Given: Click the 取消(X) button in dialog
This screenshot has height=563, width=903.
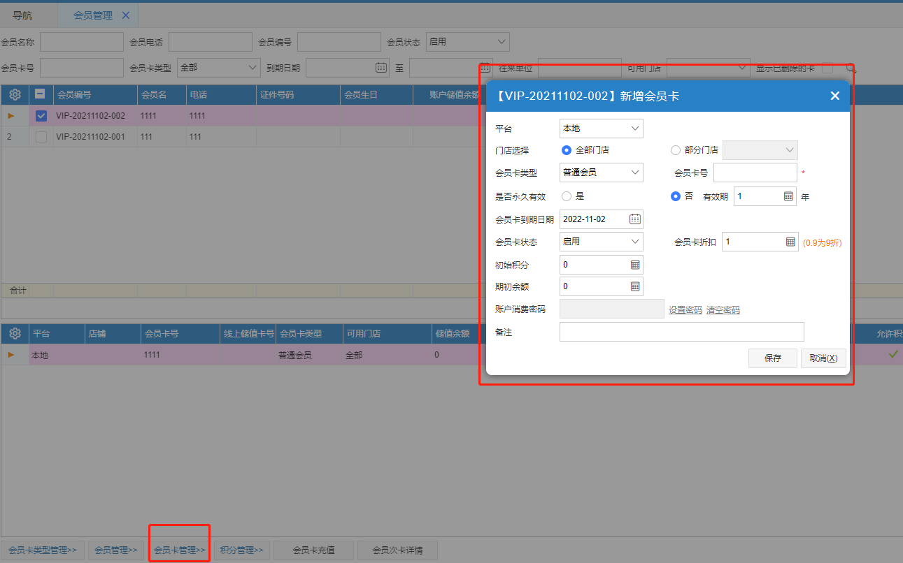Looking at the screenshot, I should click(823, 358).
